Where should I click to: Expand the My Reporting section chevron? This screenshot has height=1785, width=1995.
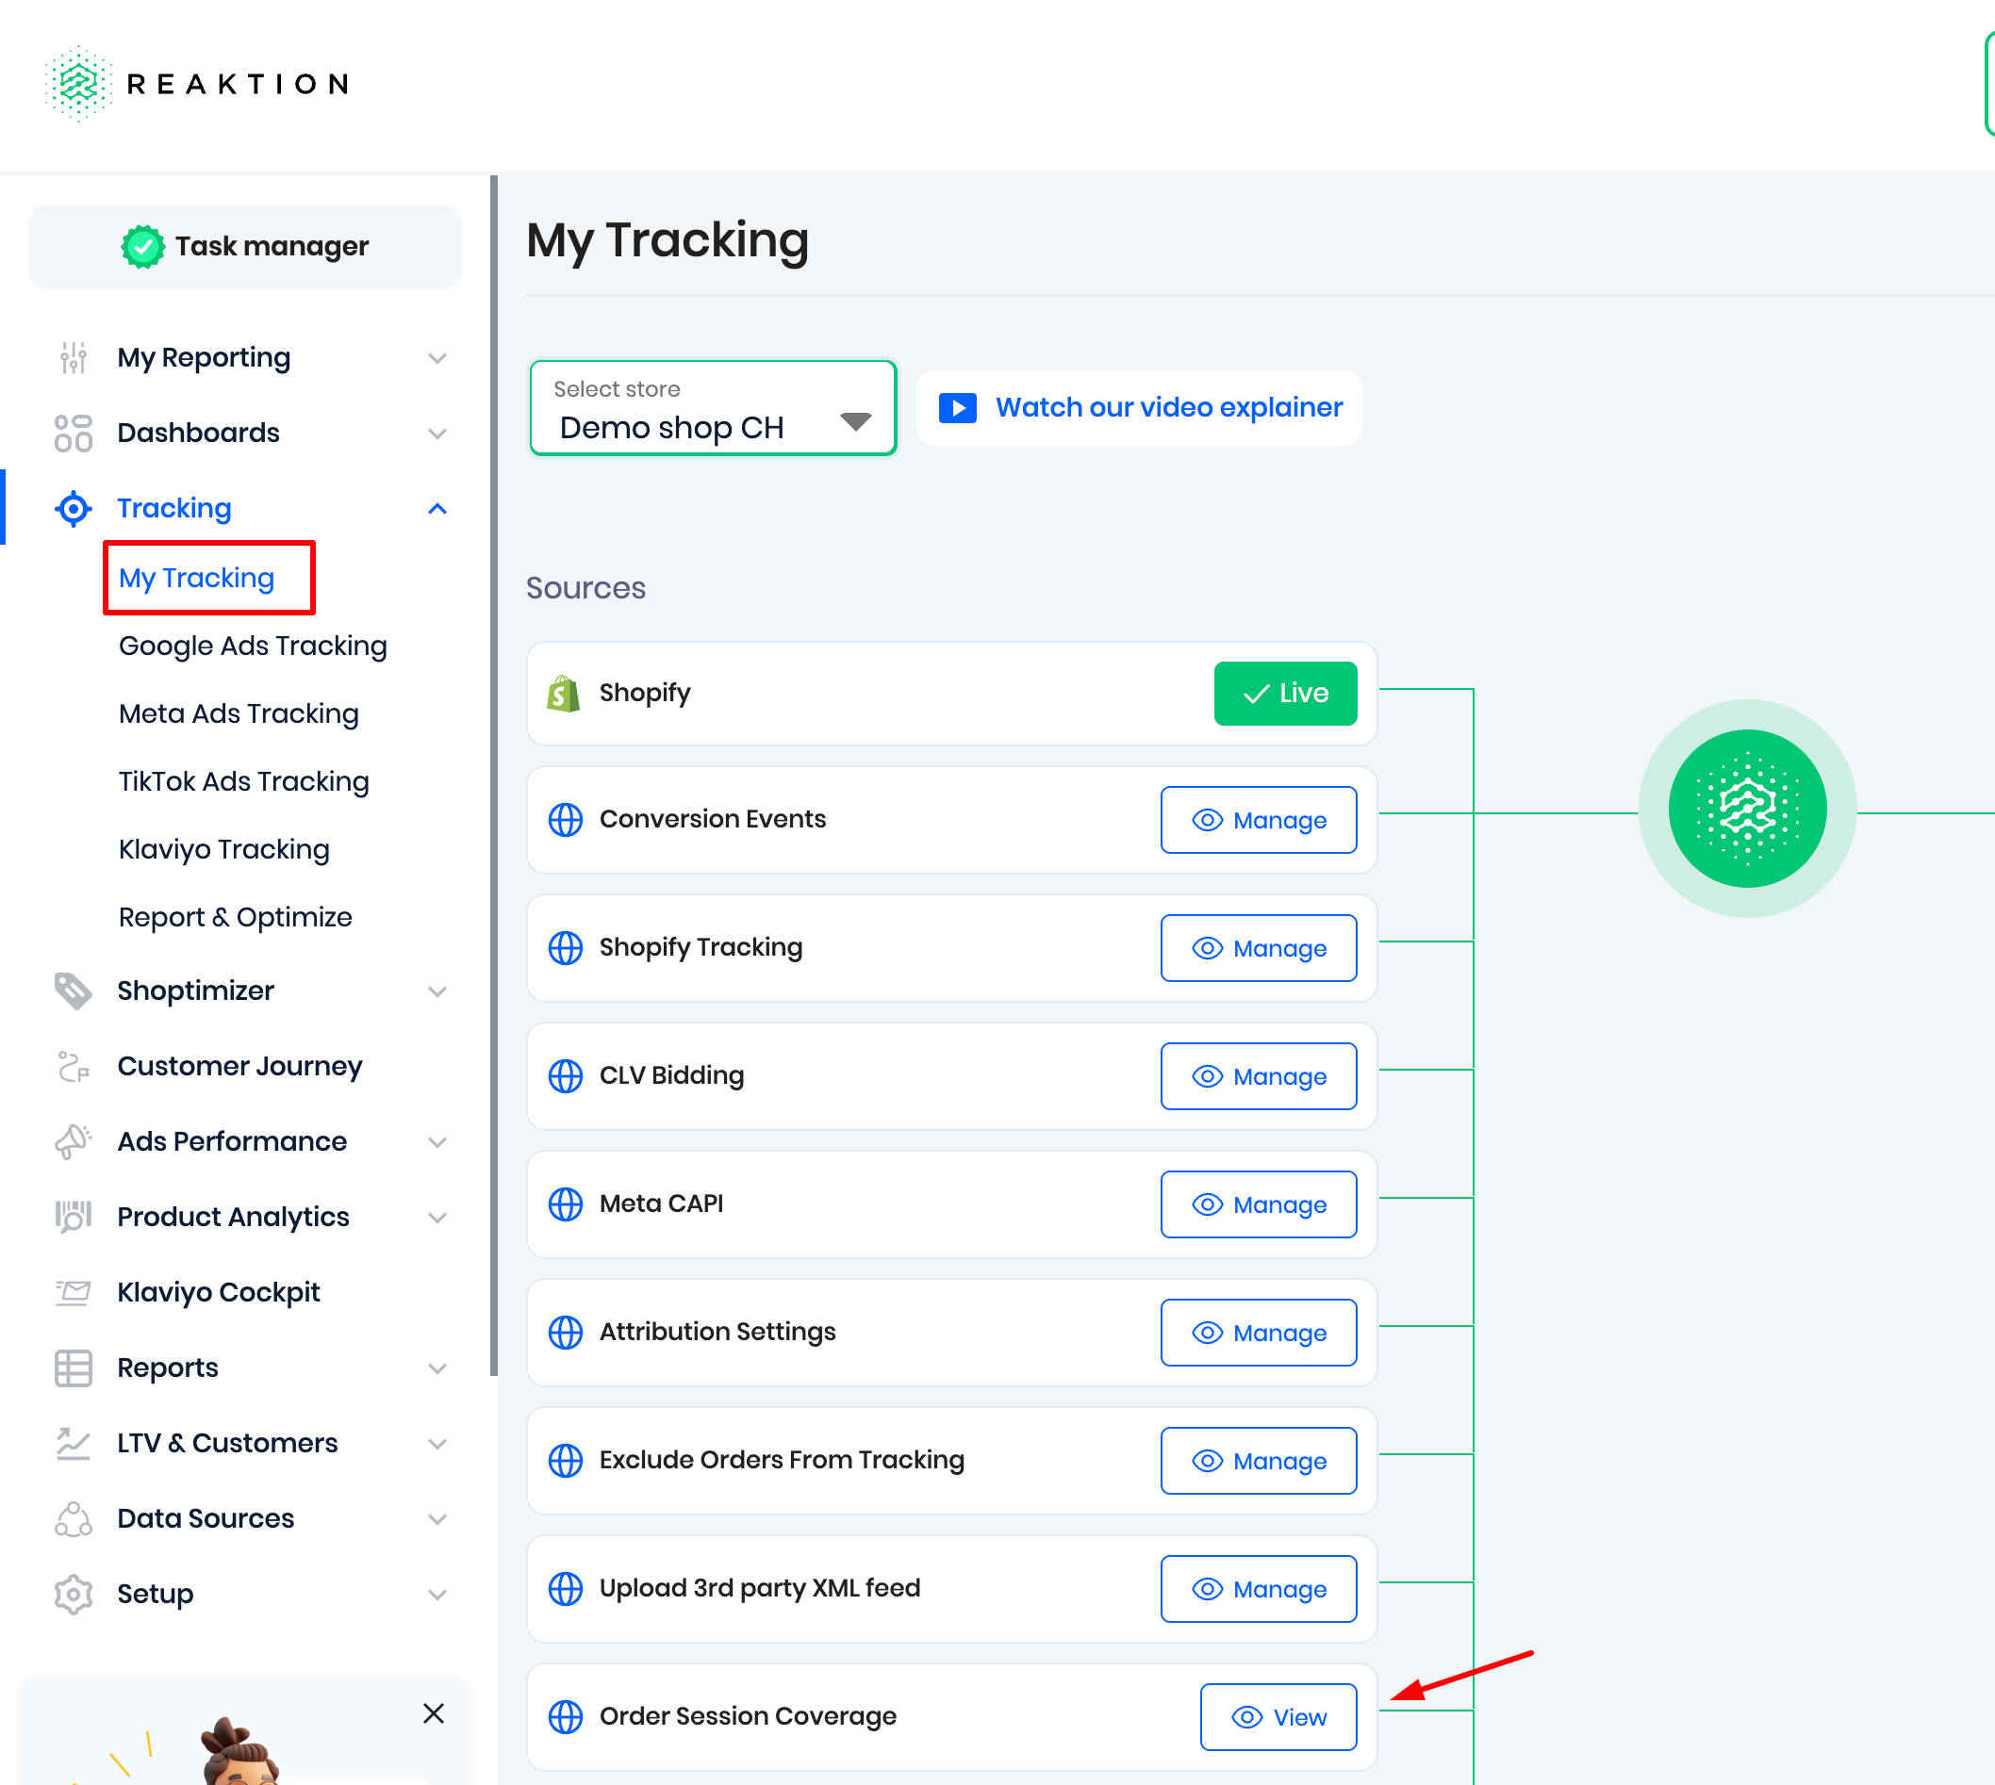[x=437, y=358]
